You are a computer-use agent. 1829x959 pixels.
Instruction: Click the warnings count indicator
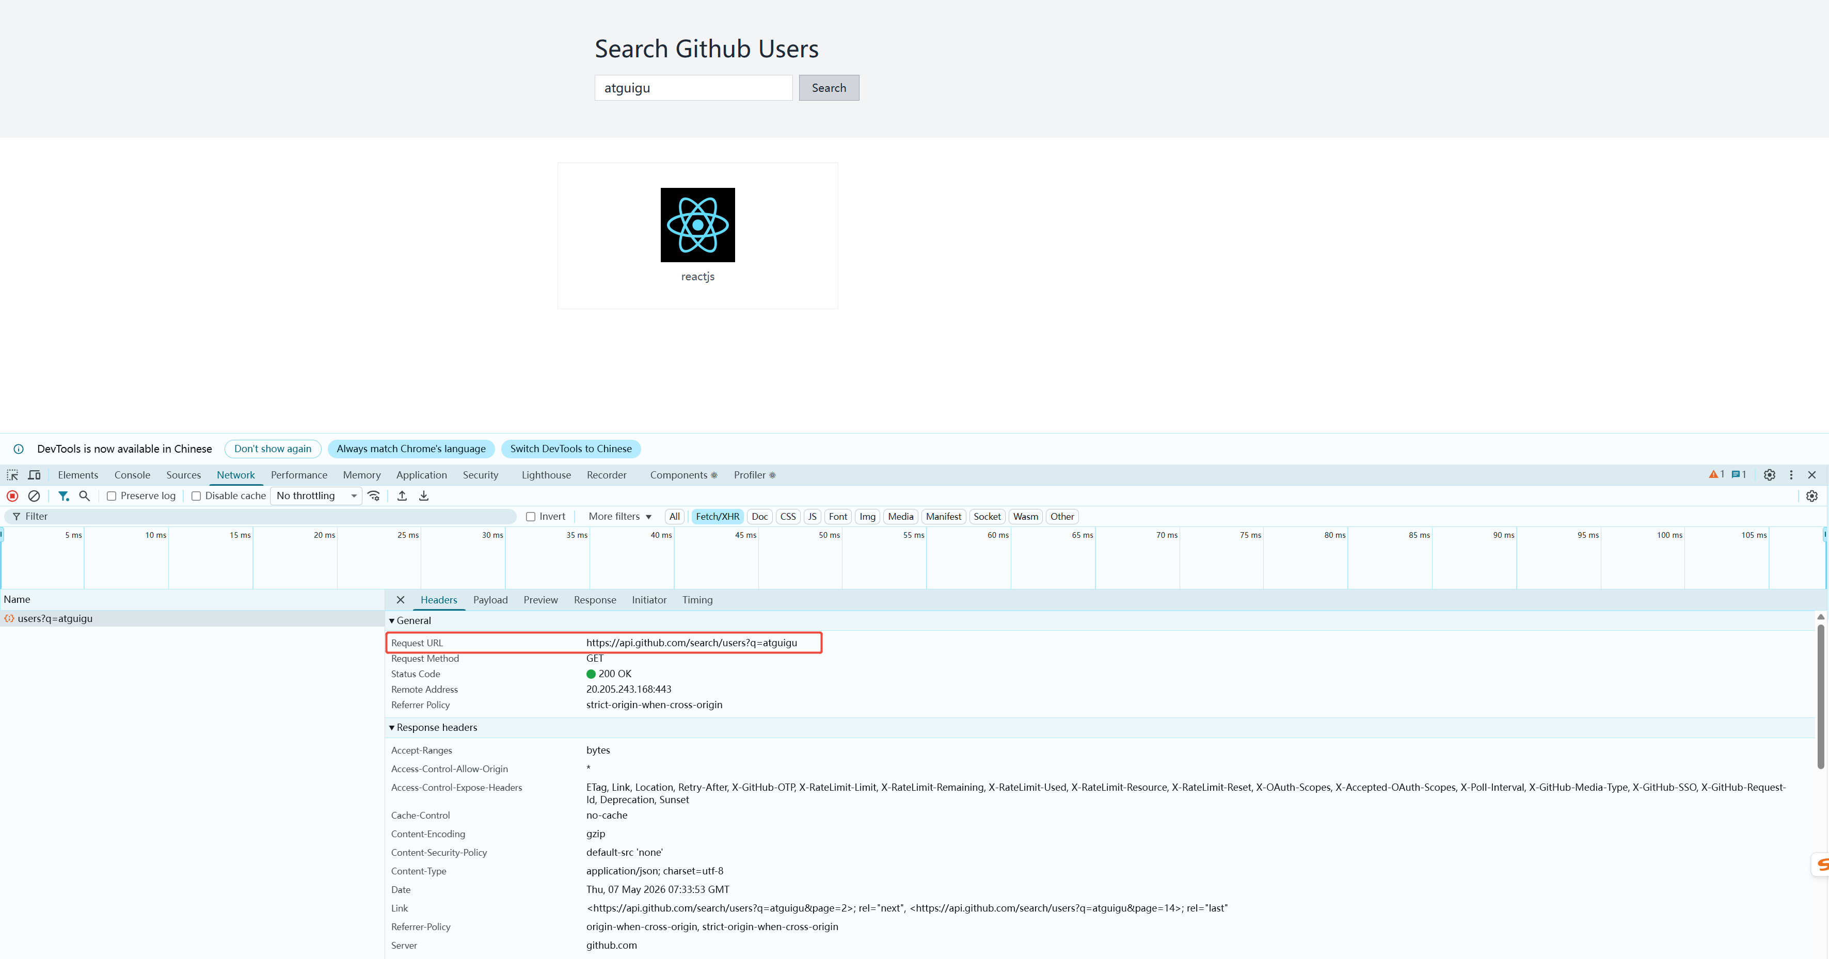point(1716,475)
